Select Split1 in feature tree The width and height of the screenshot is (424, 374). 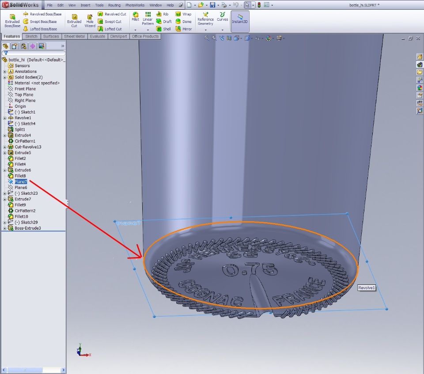click(16, 129)
